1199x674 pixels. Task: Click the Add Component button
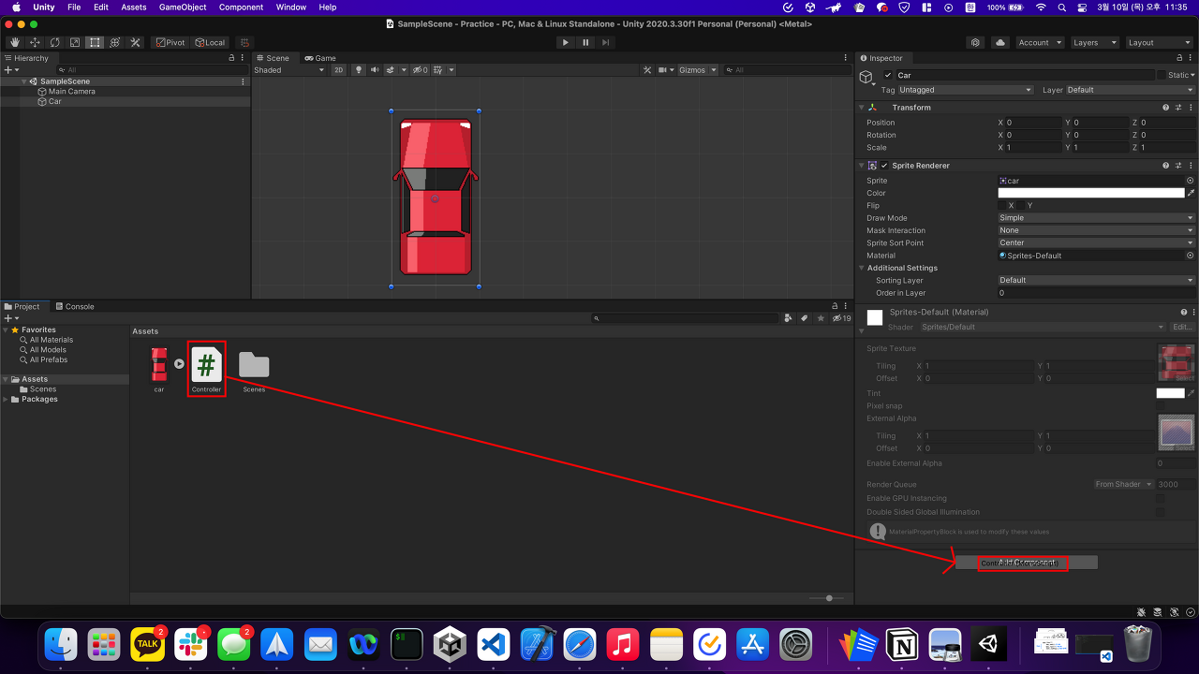(1026, 563)
